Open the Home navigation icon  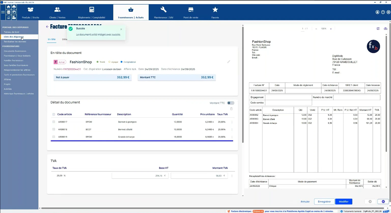tap(9, 7)
